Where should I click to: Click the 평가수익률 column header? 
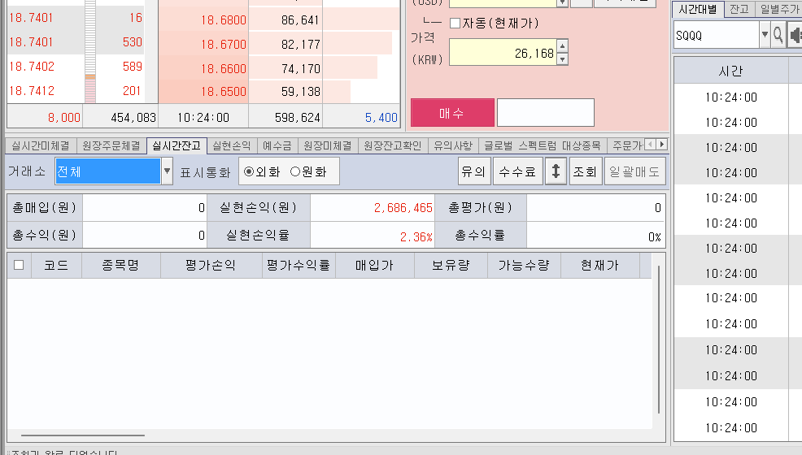(299, 265)
